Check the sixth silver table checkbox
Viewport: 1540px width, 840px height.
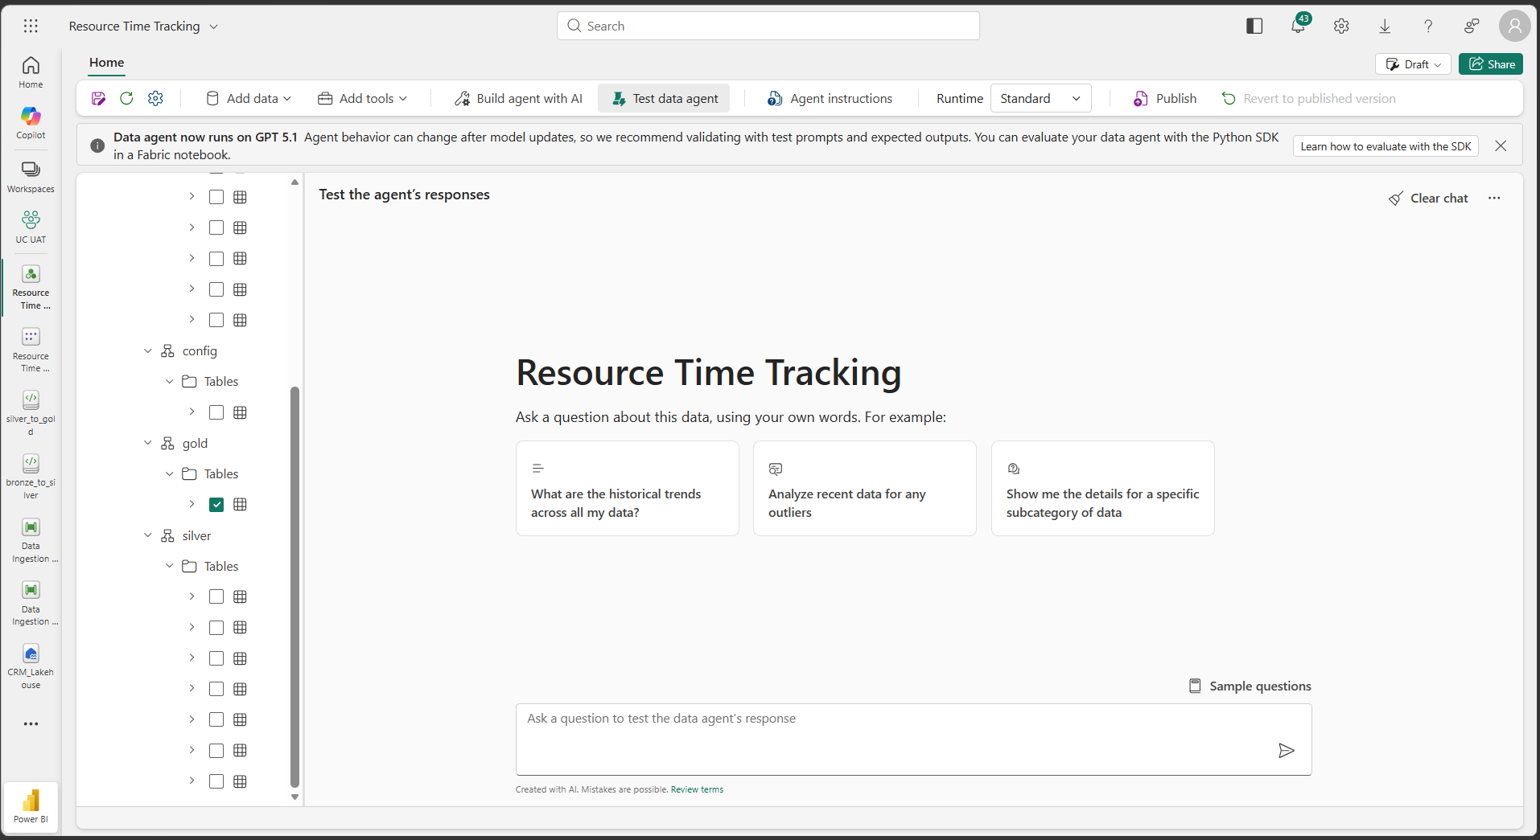[216, 750]
